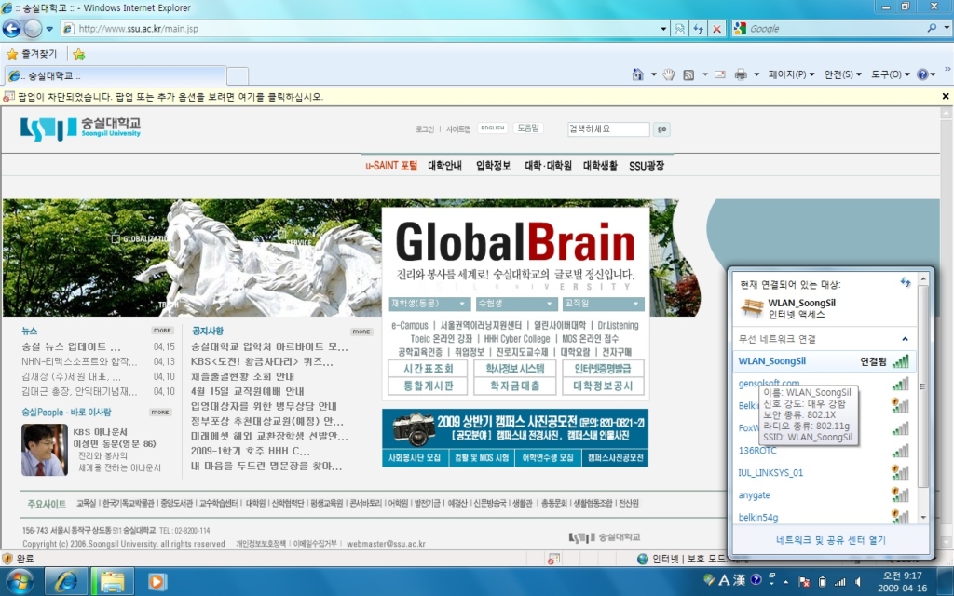Stop loading with the red X icon
954x596 pixels.
point(717,29)
